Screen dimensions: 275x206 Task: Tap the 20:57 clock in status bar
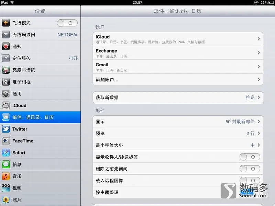(137, 2)
